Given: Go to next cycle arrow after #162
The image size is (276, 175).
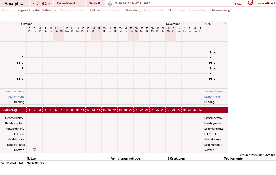Looking at the screenshot, I should click(49, 4).
